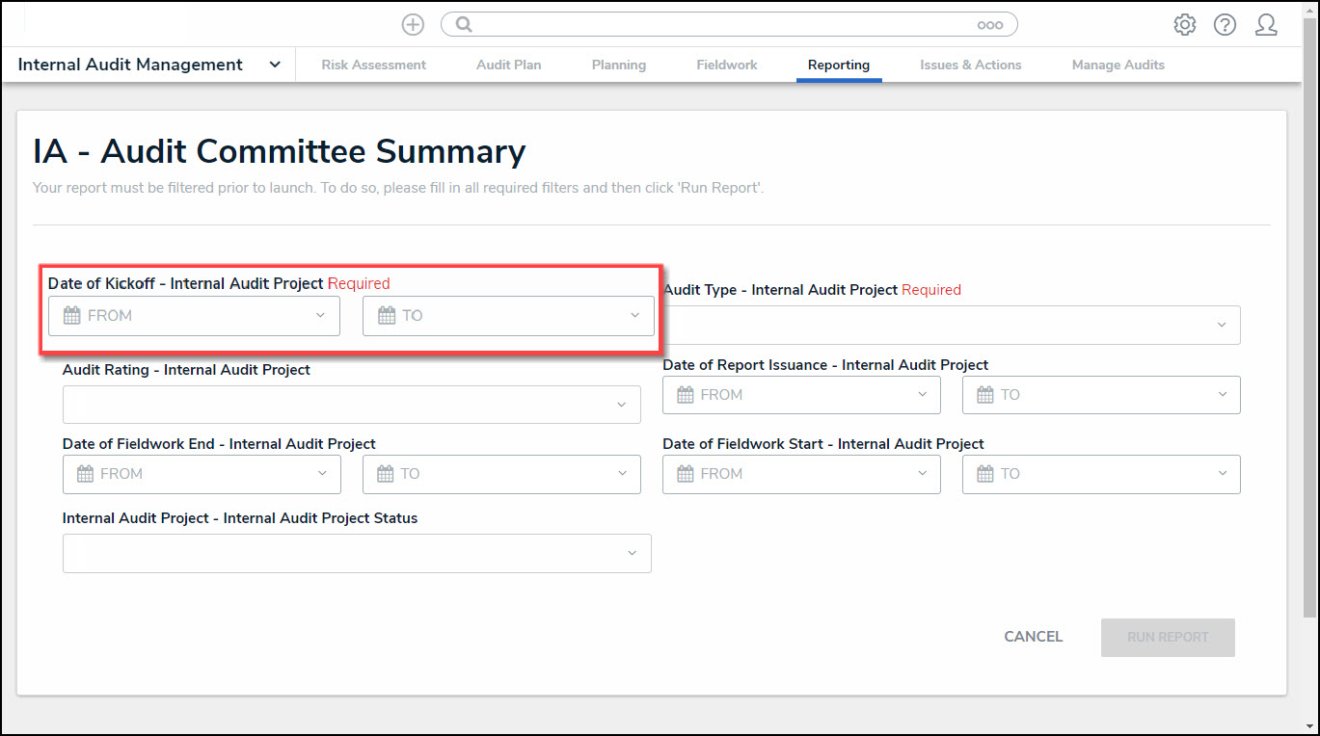The width and height of the screenshot is (1320, 736).
Task: Click the help question mark icon
Action: tap(1225, 25)
